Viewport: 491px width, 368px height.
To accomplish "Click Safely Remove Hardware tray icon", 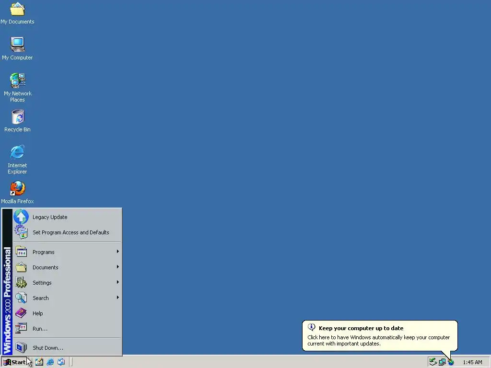I will (433, 362).
